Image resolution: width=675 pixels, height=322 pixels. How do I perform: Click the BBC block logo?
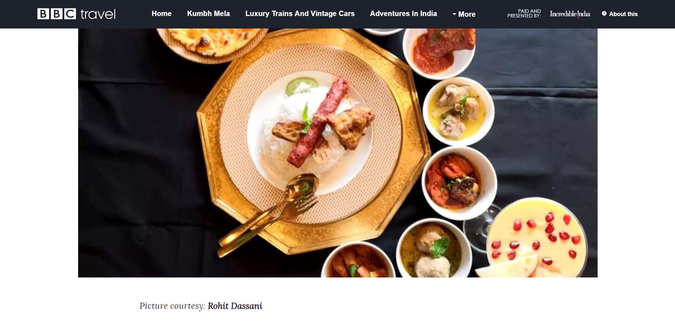pos(56,14)
